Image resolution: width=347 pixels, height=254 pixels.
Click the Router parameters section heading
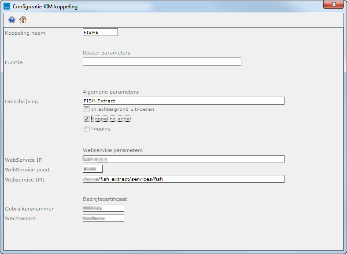click(x=107, y=53)
